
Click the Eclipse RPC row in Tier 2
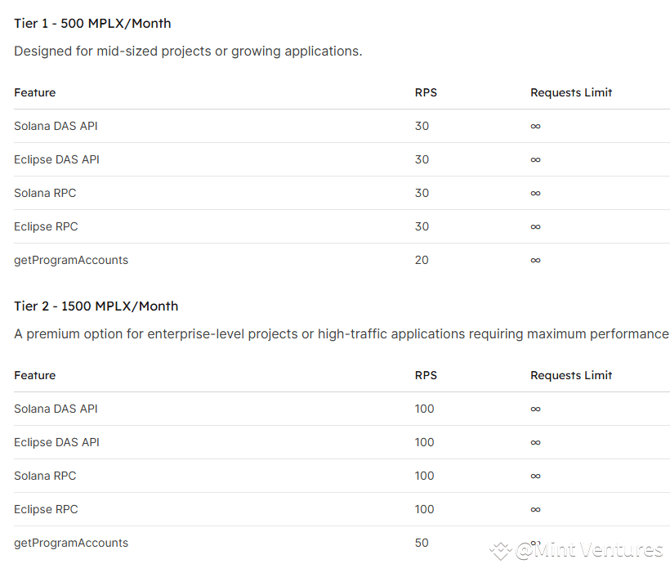(46, 509)
